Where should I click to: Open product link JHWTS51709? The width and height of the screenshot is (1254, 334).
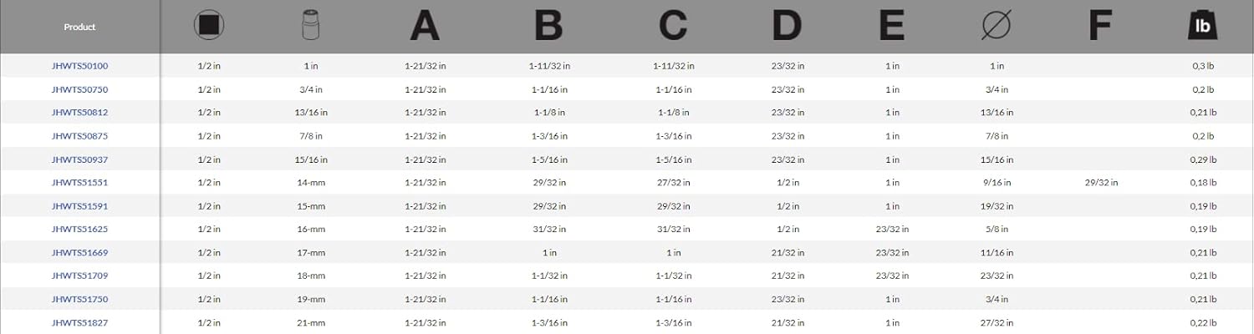click(79, 276)
